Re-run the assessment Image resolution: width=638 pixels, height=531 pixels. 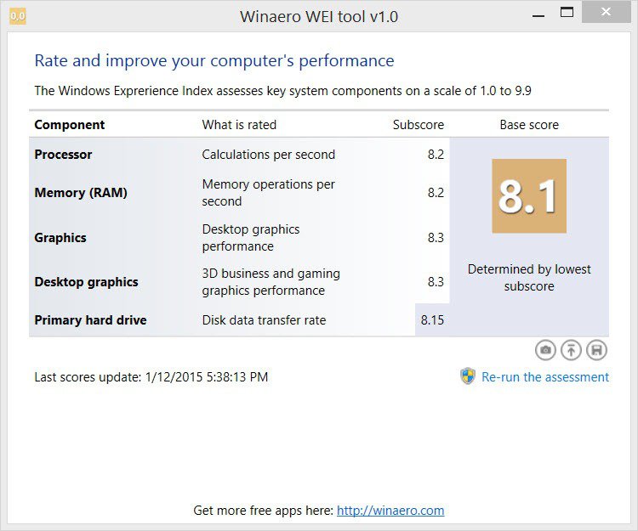(545, 377)
